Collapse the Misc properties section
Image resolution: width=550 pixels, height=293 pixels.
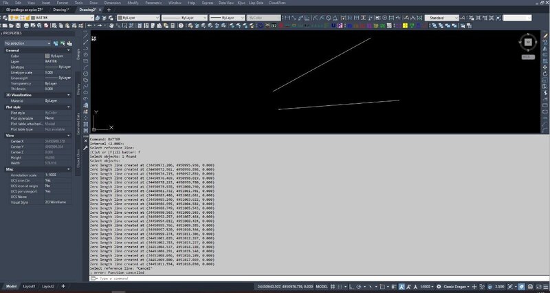click(68, 169)
